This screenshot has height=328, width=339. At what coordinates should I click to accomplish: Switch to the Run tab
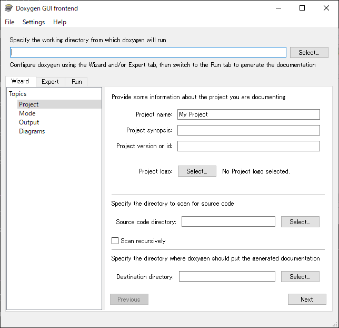tap(77, 82)
